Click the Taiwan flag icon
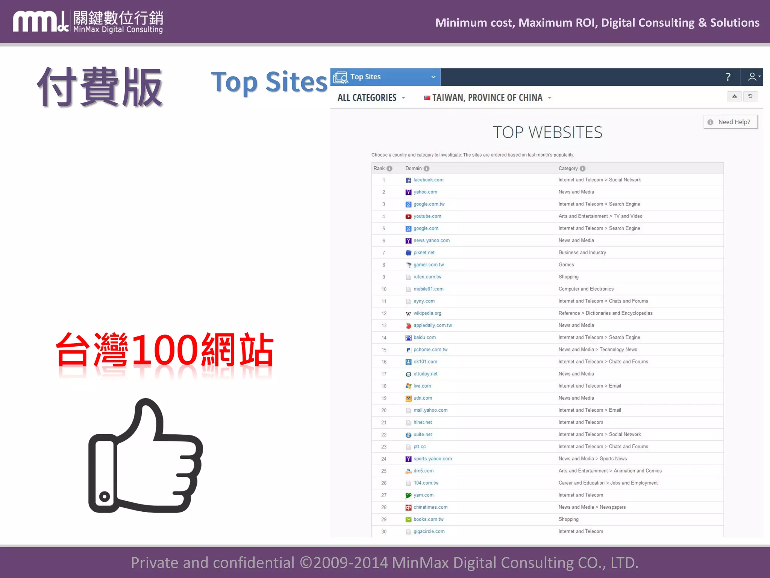Viewport: 770px width, 578px height. pos(427,98)
